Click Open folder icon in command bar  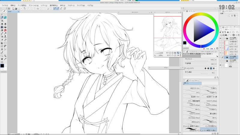(16, 9)
